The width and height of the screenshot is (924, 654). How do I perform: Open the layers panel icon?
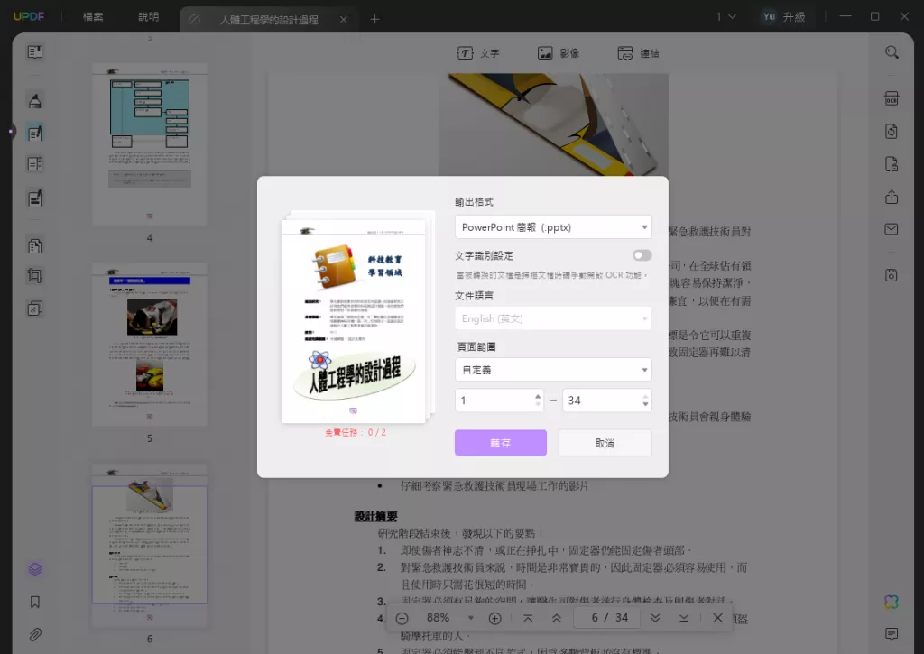pos(35,569)
